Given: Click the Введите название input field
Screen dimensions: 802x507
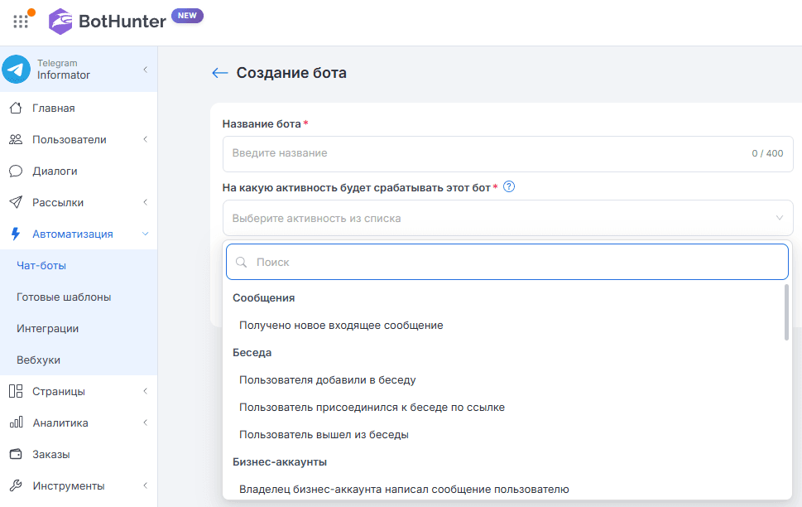Looking at the screenshot, I should click(507, 153).
